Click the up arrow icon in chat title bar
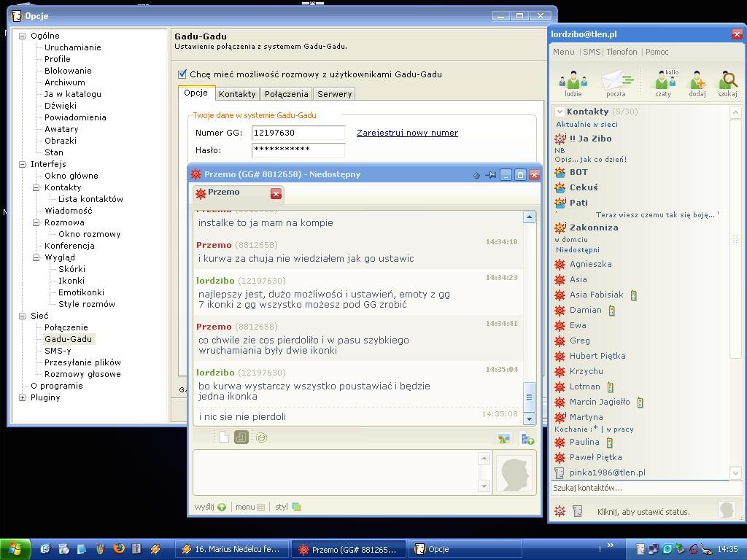Viewport: 747px width, 560px height. pos(477,175)
